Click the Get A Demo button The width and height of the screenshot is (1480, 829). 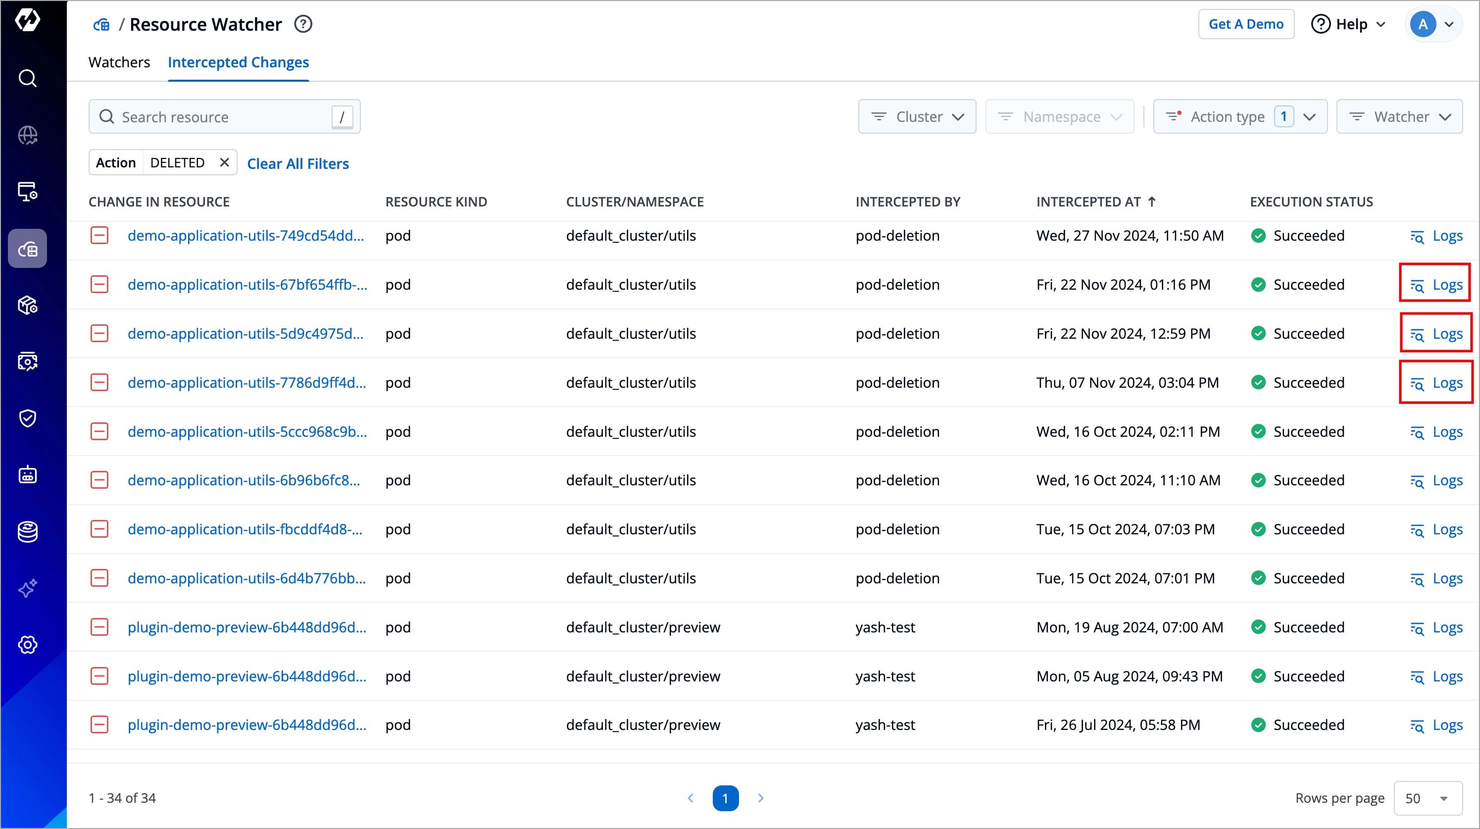coord(1245,24)
